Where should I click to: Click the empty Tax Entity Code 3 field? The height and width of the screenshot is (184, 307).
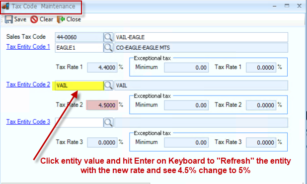tap(79, 123)
